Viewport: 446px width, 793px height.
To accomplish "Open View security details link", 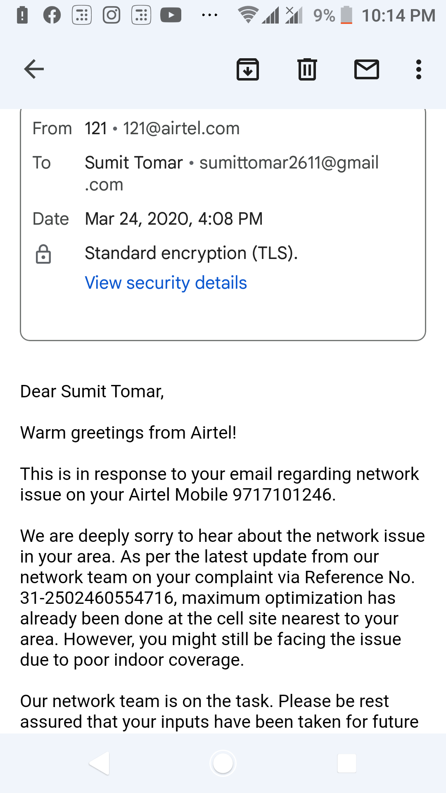I will pyautogui.click(x=166, y=283).
